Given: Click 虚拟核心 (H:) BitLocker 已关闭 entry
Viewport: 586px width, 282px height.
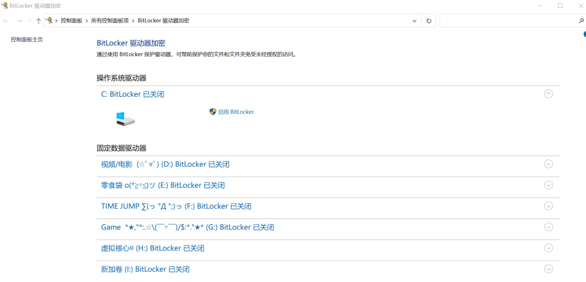Looking at the screenshot, I should [x=152, y=248].
